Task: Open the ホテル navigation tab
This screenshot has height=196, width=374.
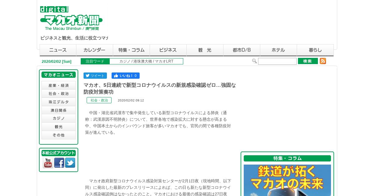Action: point(278,50)
